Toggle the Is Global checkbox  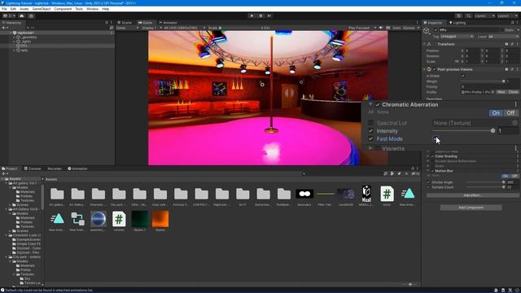(463, 76)
